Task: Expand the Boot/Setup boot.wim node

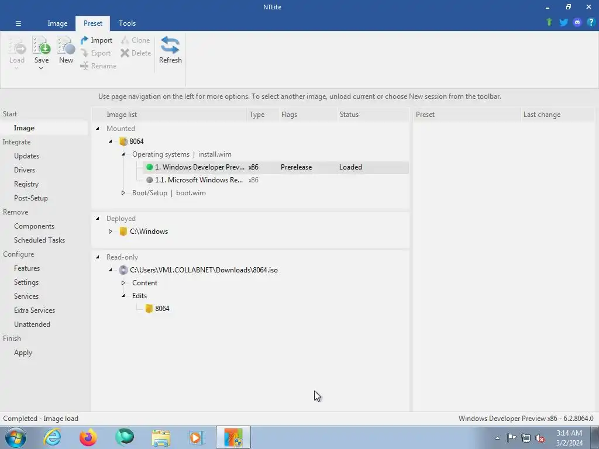Action: click(x=123, y=193)
